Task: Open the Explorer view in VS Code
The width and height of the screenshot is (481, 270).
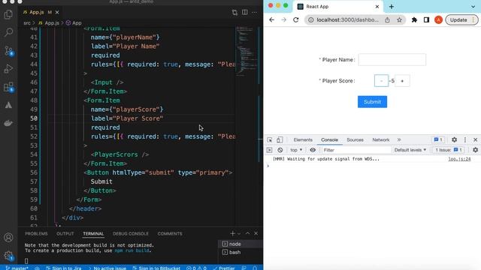Action: pyautogui.click(x=8, y=14)
